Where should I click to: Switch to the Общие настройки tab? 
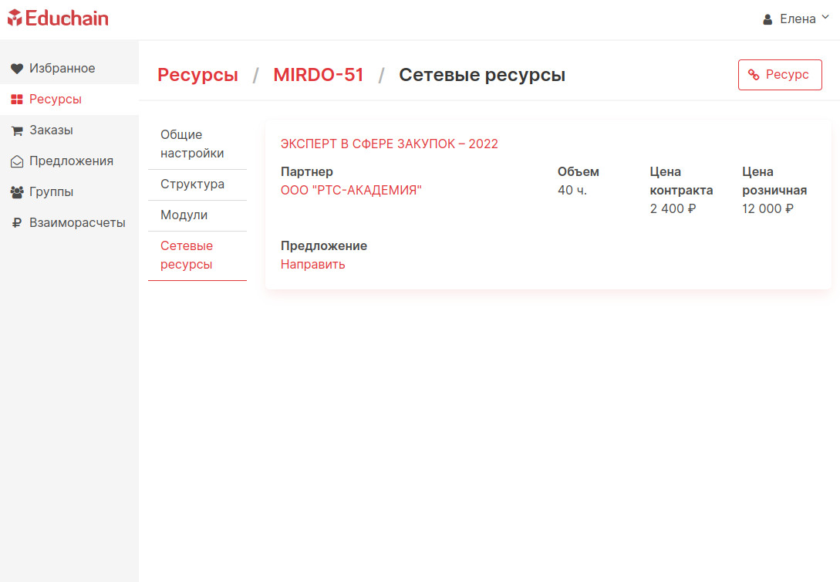(x=197, y=144)
